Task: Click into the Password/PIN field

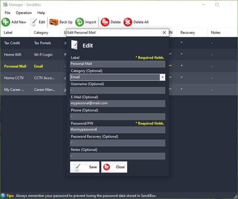Action: (117, 130)
